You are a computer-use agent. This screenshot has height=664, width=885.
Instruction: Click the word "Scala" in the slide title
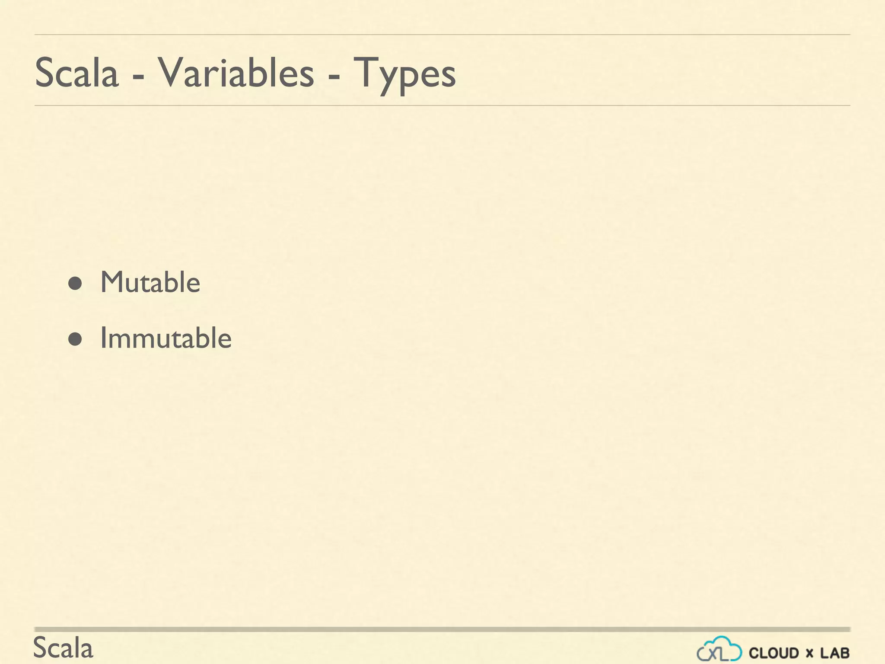pyautogui.click(x=76, y=73)
